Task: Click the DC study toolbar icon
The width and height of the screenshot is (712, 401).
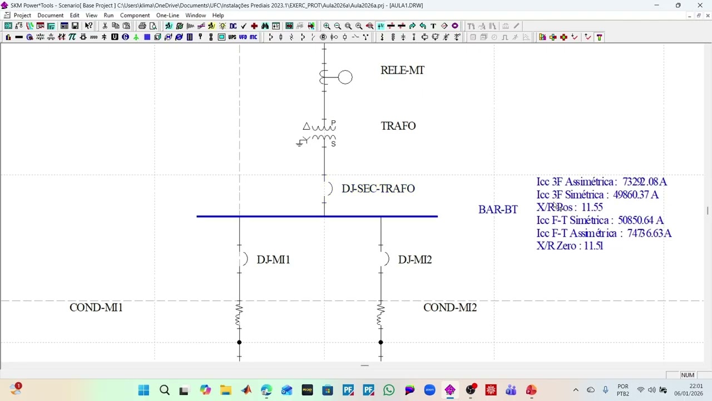Action: [233, 26]
